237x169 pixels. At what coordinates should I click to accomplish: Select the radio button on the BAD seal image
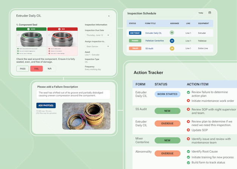[x=49, y=35]
